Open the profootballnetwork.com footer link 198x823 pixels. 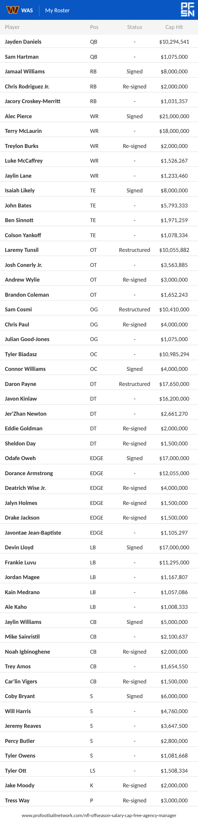[99, 815]
